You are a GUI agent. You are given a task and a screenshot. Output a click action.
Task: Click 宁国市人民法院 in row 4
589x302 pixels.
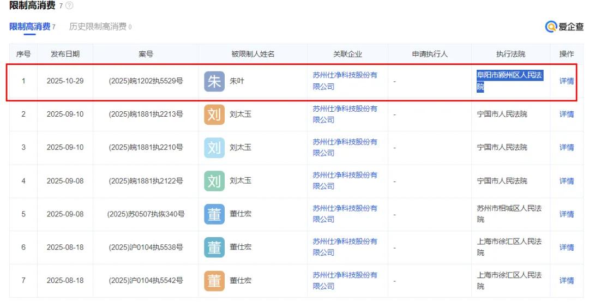(502, 180)
